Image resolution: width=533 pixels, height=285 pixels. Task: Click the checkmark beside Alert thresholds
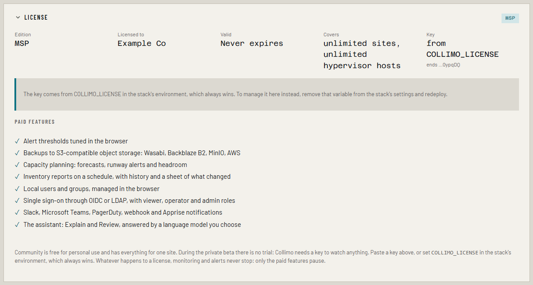tap(17, 141)
